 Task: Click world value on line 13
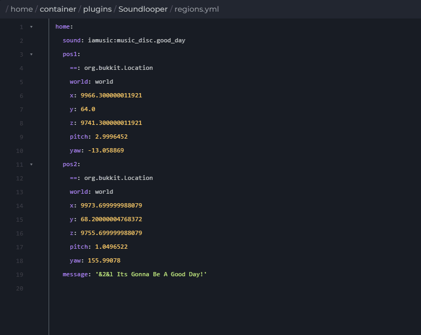pos(104,192)
